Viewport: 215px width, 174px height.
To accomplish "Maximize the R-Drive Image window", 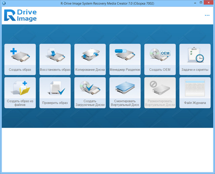I will 201,3.
